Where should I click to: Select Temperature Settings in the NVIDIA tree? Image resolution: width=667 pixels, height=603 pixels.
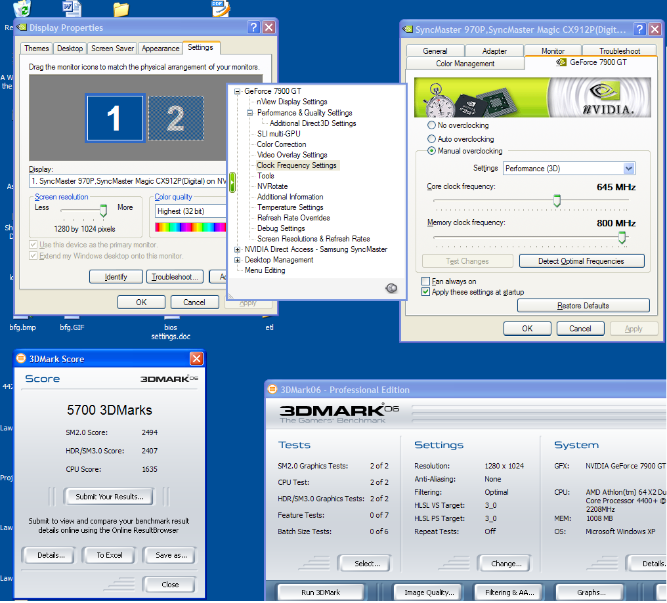pos(290,207)
